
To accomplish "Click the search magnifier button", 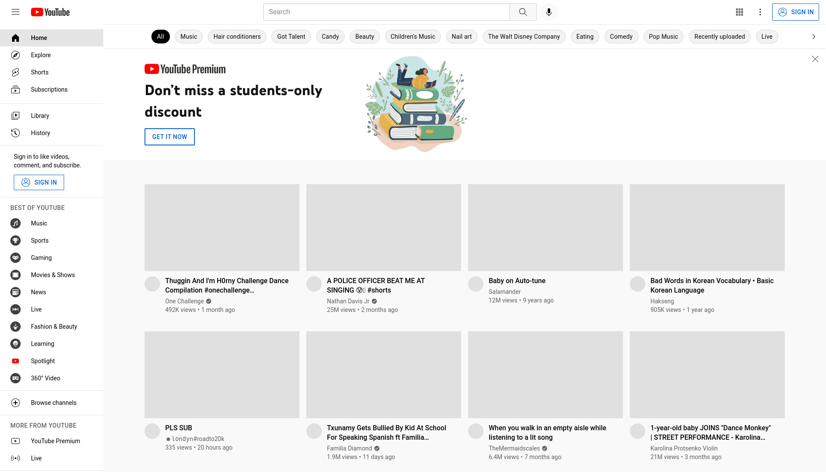I will point(523,12).
